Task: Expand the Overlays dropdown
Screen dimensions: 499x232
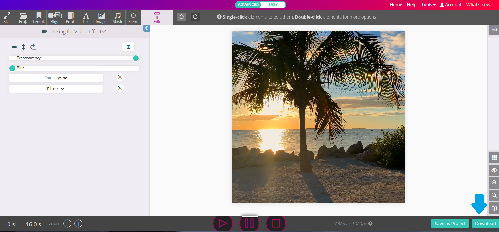Action: (x=56, y=78)
